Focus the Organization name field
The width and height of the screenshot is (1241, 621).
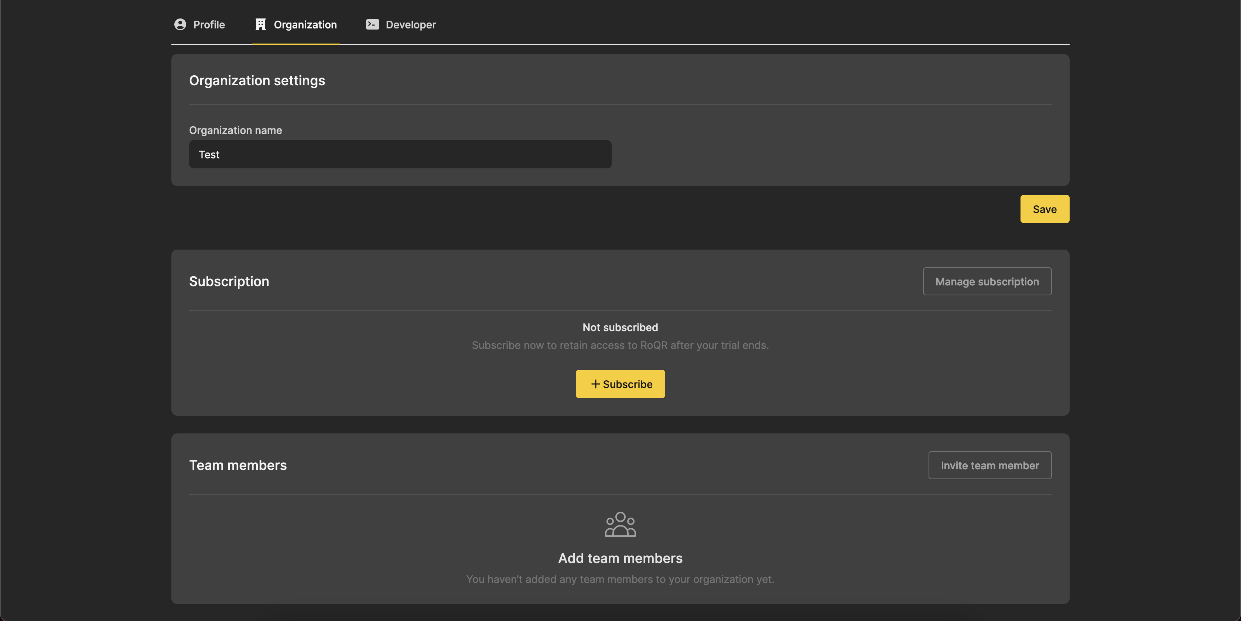click(x=400, y=155)
